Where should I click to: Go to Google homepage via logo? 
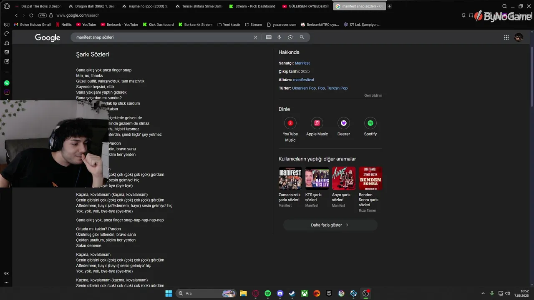click(x=48, y=37)
